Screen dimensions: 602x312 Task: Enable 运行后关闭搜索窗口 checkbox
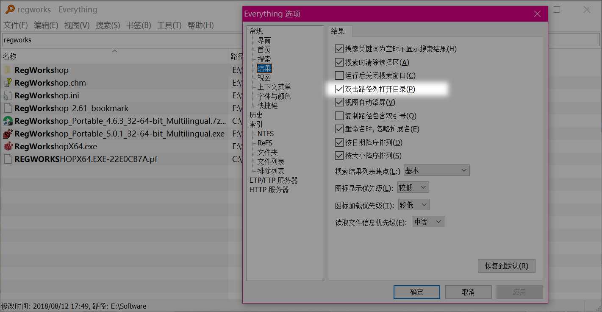click(x=339, y=75)
